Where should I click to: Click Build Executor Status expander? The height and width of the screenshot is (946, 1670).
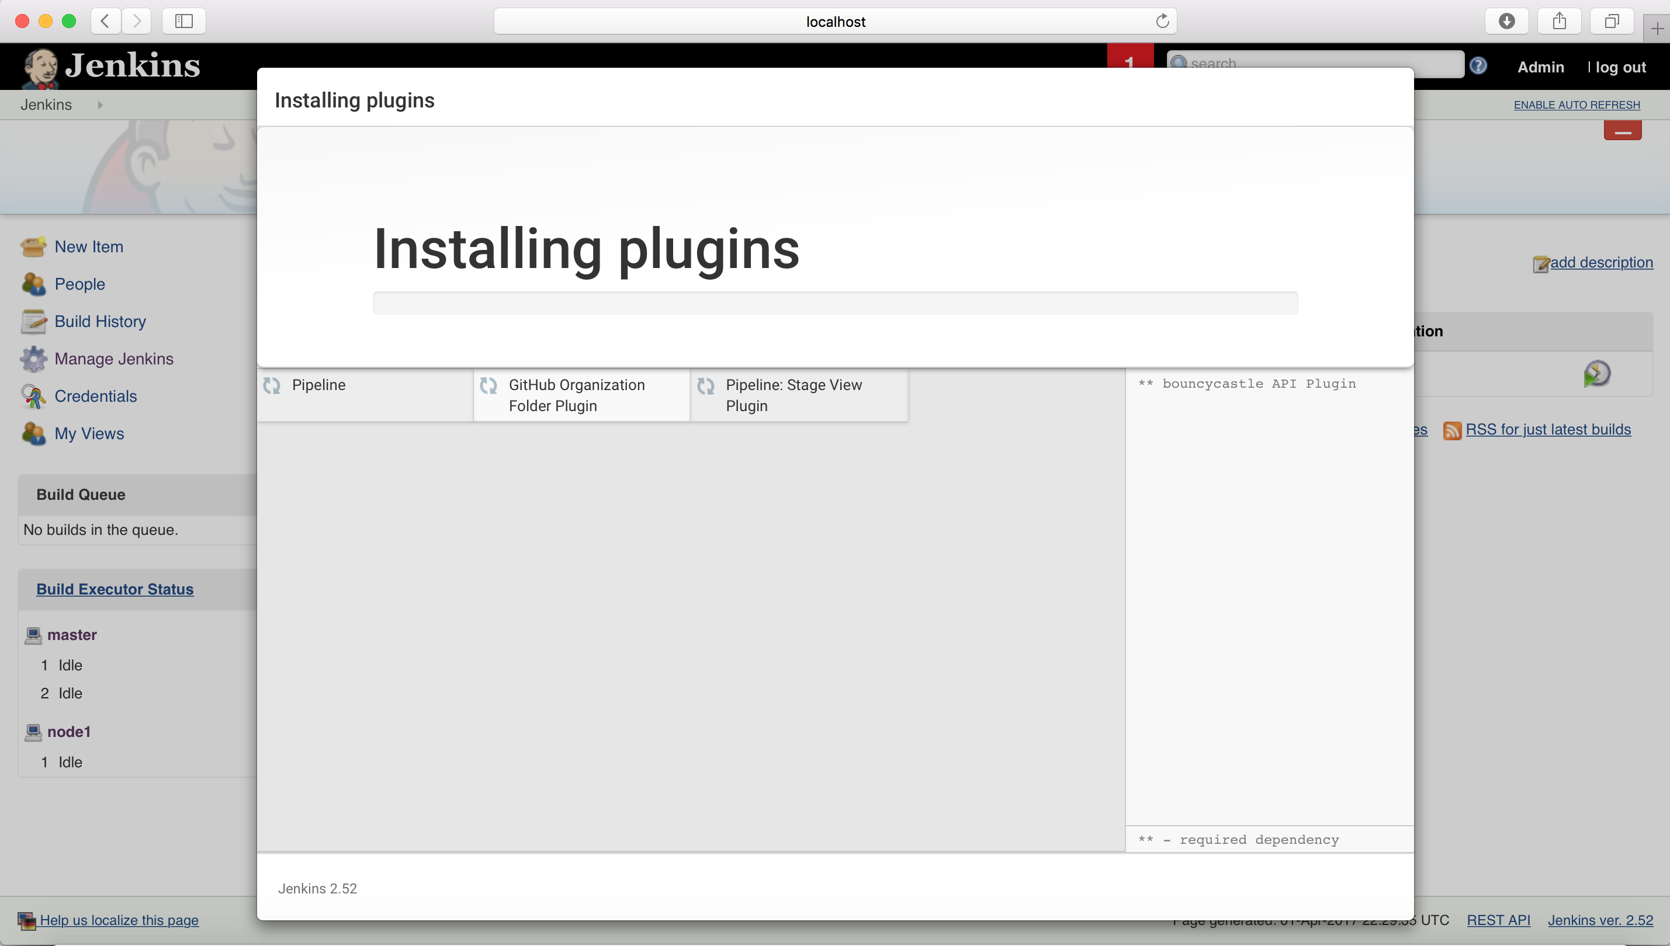pos(115,588)
